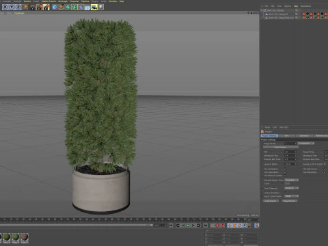Add an Array modeling object

74,8
